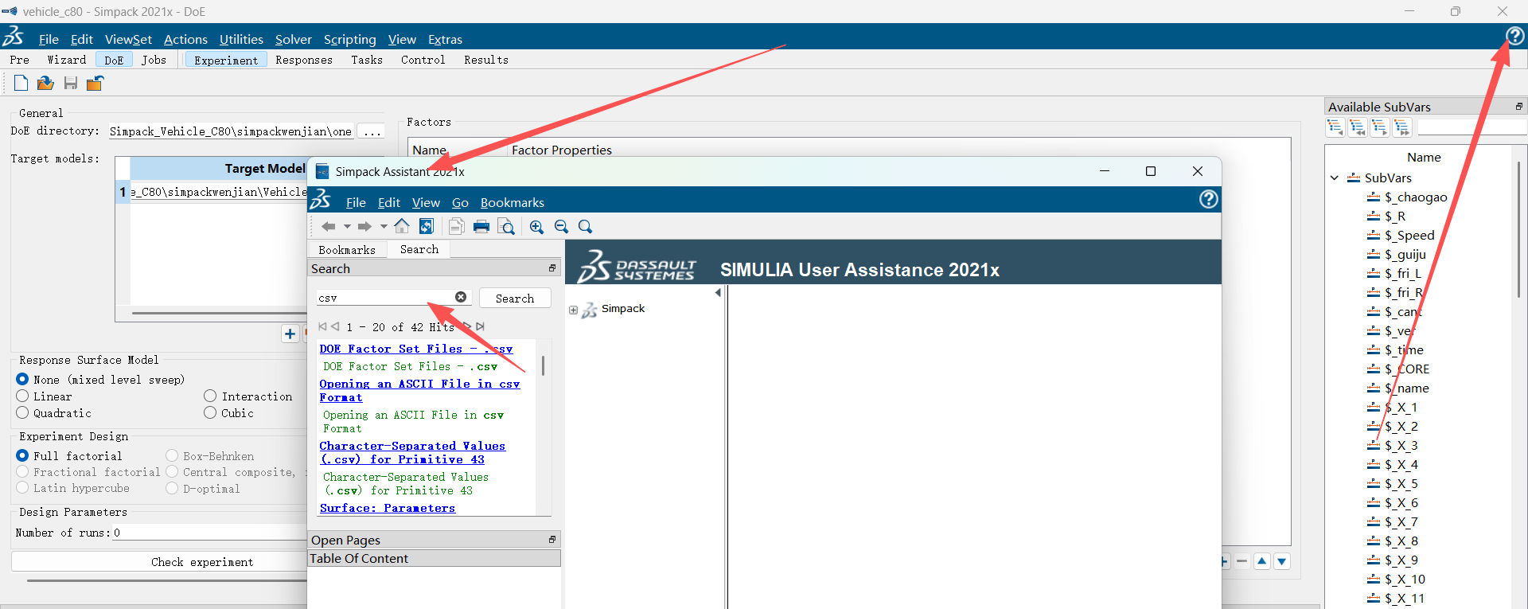Viewport: 1528px width, 609px height.
Task: Switch to the Bookmarks tab in Assistant
Action: pyautogui.click(x=346, y=250)
